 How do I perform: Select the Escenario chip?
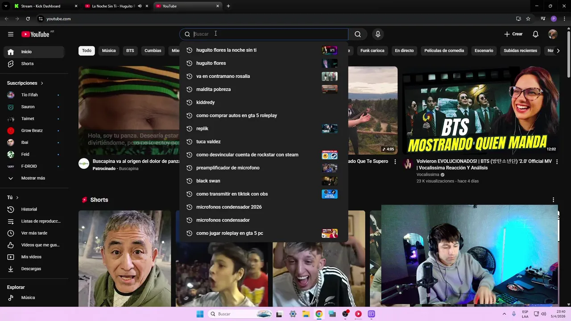click(x=484, y=51)
